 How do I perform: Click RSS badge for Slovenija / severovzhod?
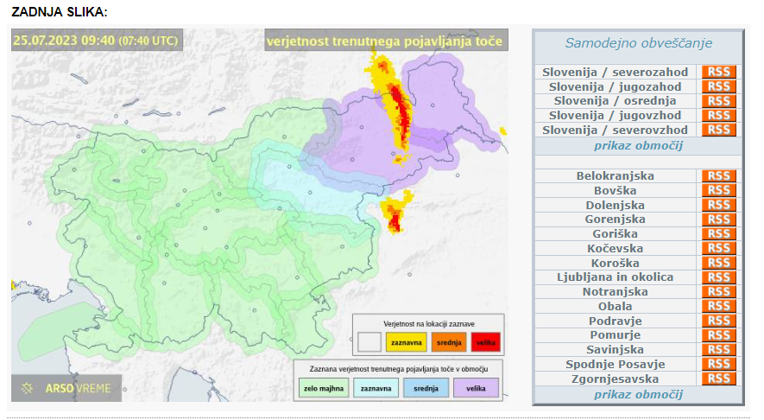718,130
